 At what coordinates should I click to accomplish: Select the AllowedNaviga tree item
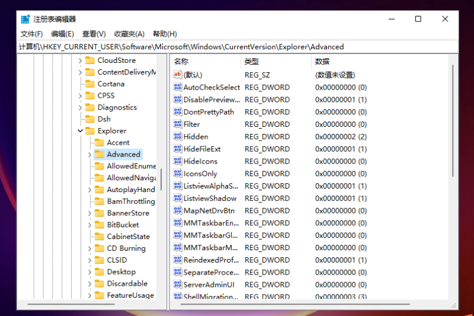(x=131, y=178)
